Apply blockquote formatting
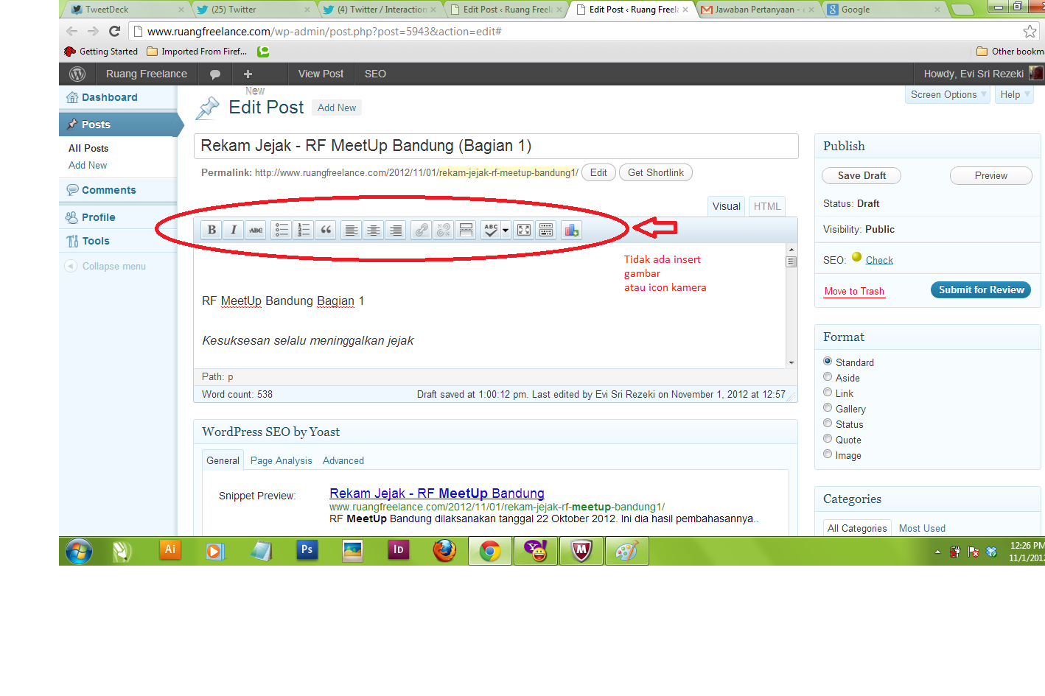Screen dimensions: 1045x696 point(326,230)
